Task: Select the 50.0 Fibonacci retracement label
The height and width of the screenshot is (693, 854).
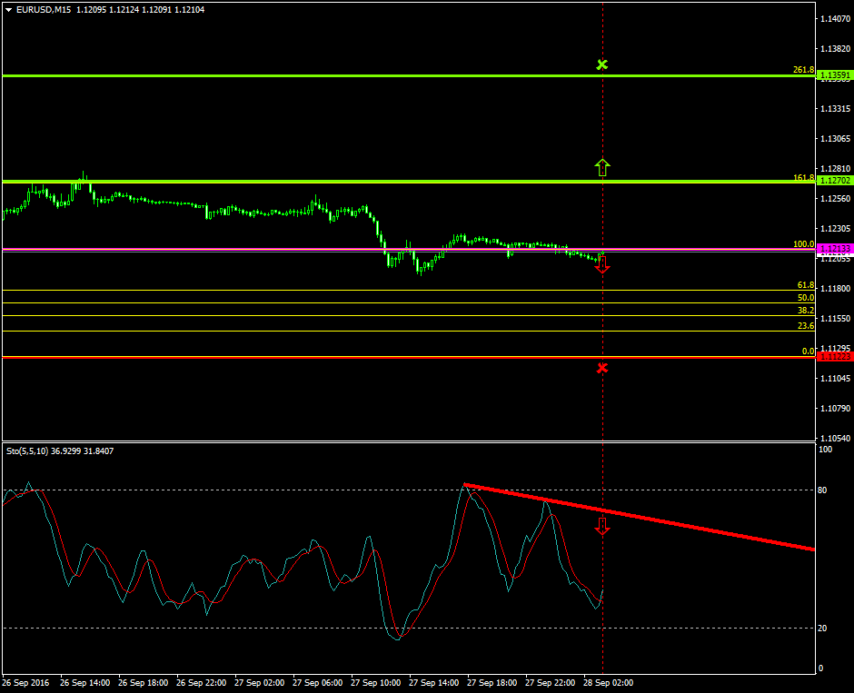Action: [x=805, y=298]
